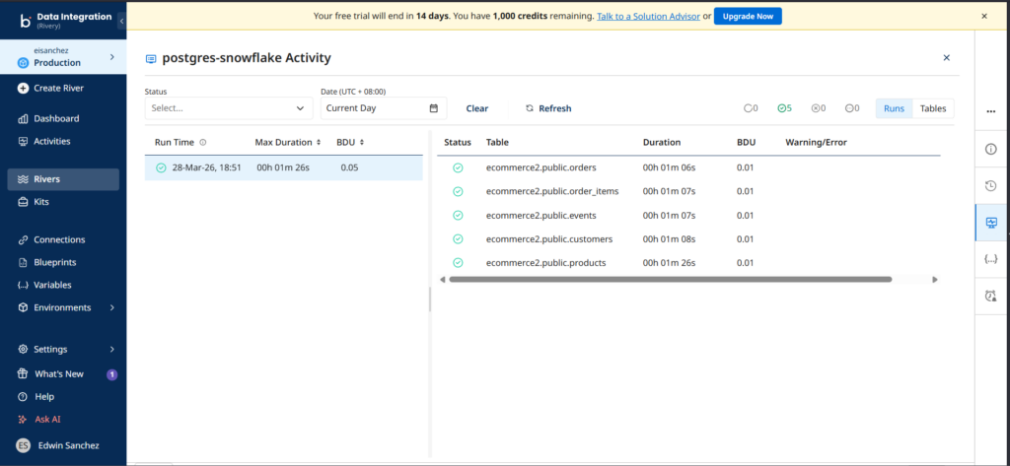This screenshot has width=1010, height=466.
Task: Click the Current Day date field
Action: pyautogui.click(x=384, y=108)
